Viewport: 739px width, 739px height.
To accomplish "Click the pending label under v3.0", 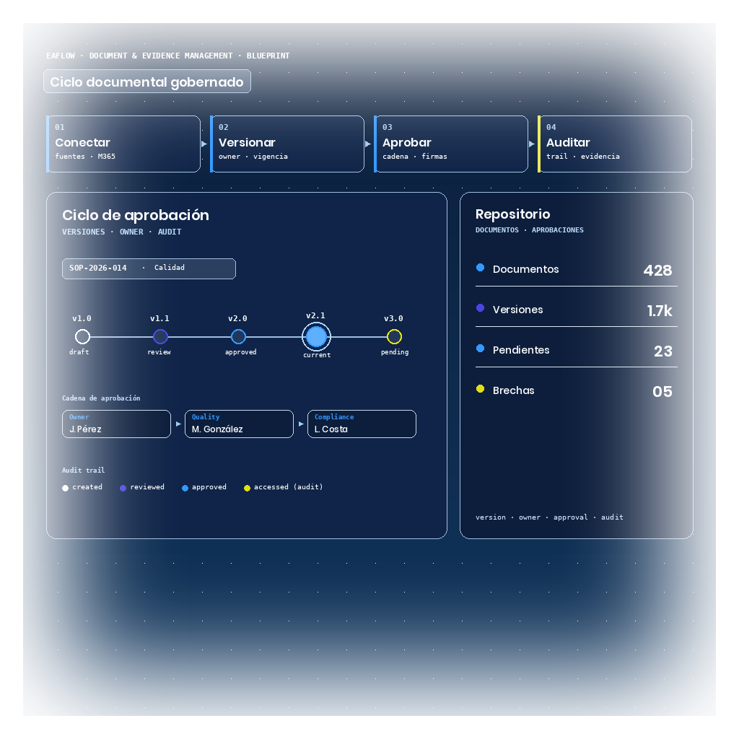I will [x=395, y=352].
